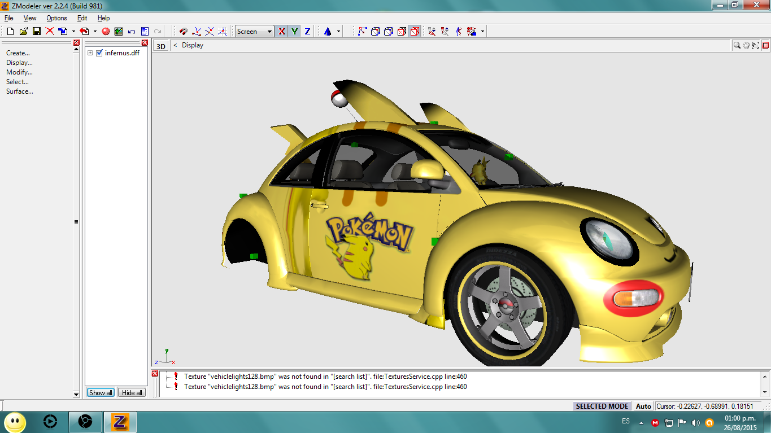
Task: Click the Undo arrow icon
Action: pos(130,32)
